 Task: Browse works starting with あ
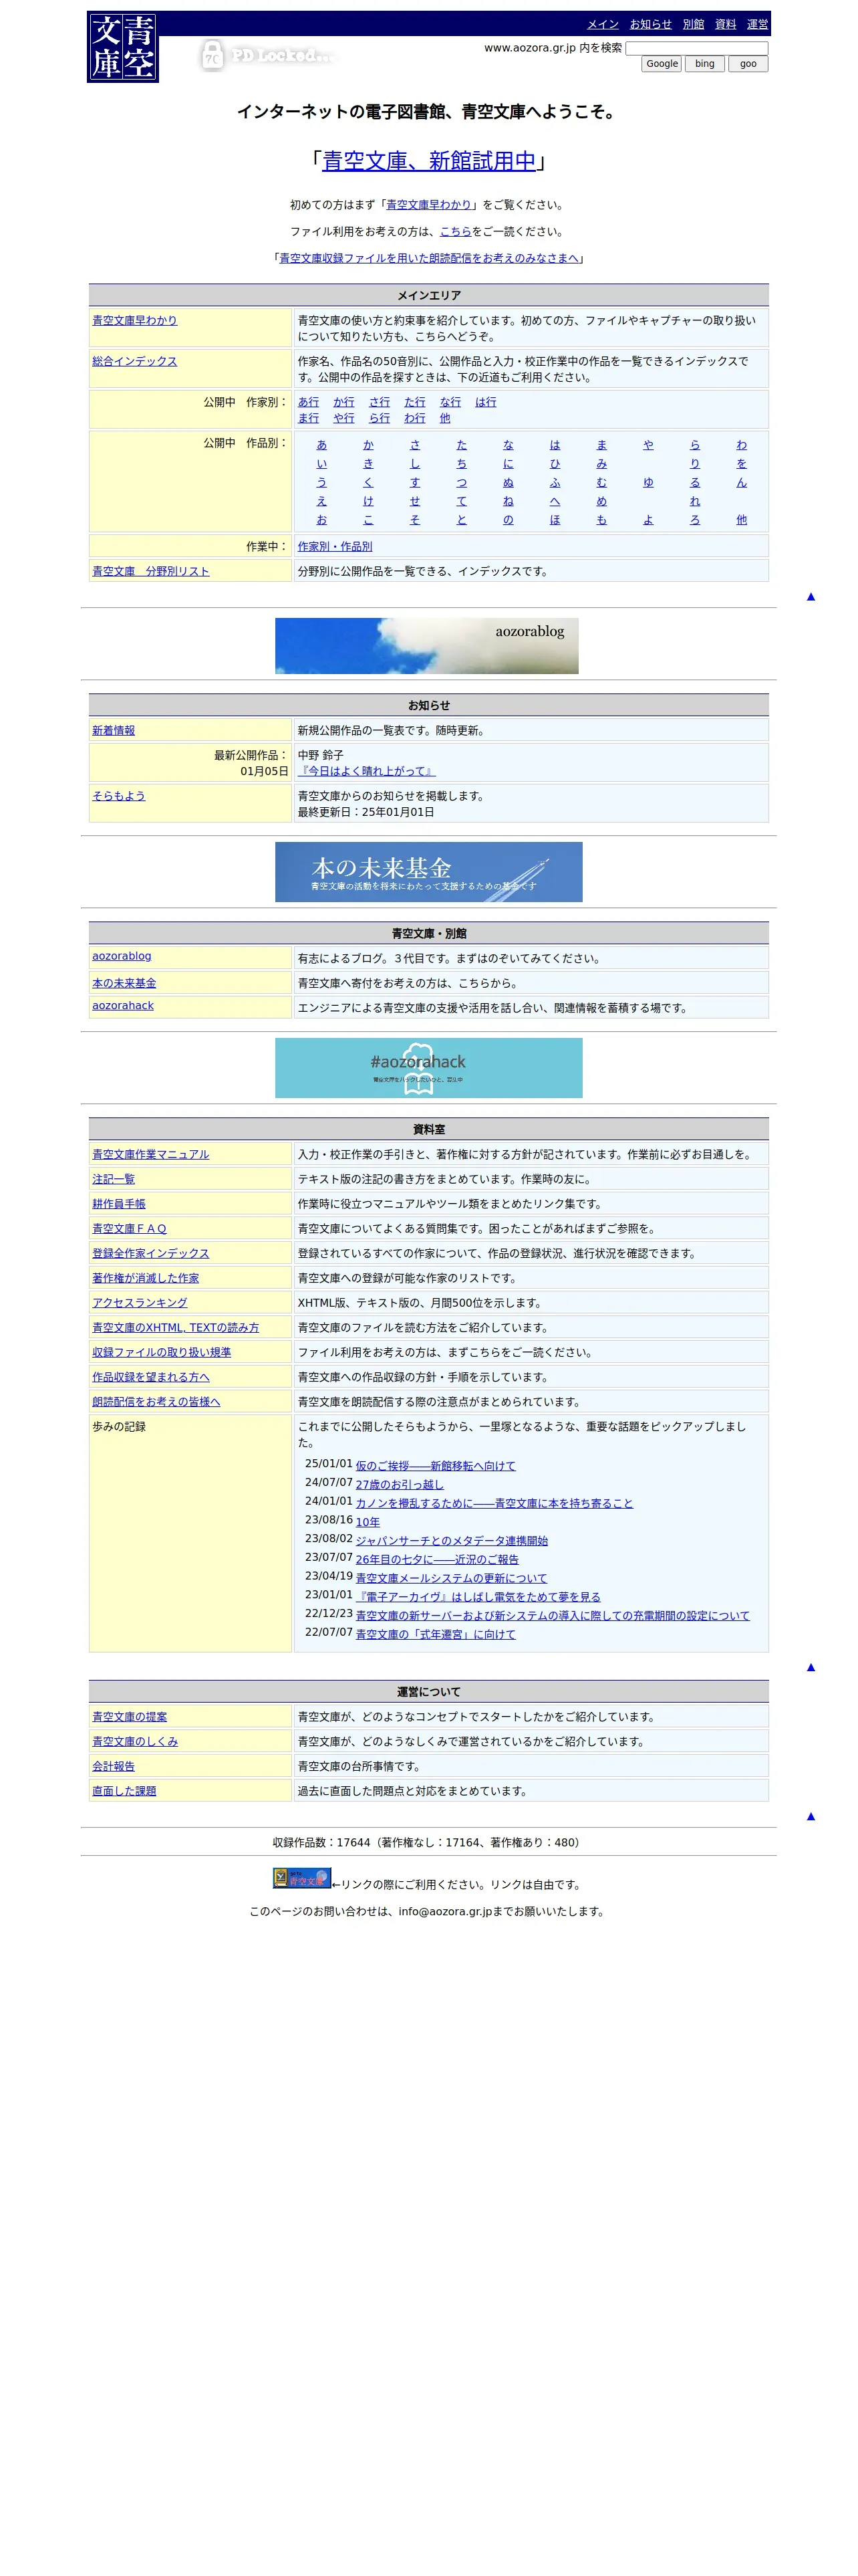click(321, 445)
